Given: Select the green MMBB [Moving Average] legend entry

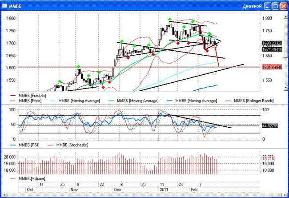Looking at the screenshot, I should click(x=133, y=101).
